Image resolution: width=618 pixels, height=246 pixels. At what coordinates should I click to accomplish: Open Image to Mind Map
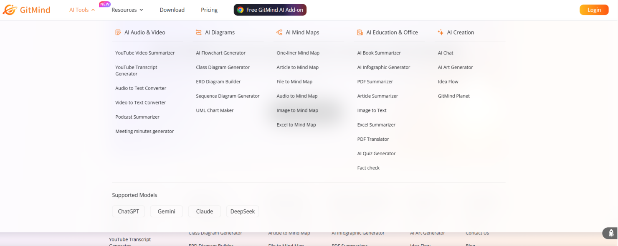click(297, 110)
